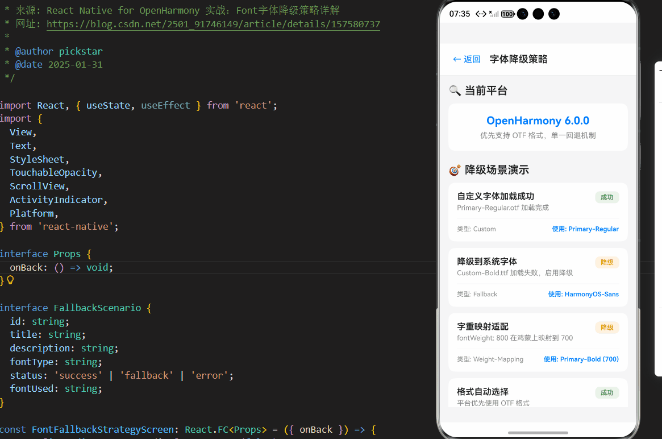Click the 07:35 clock in phone status bar
662x439 pixels.
(459, 14)
